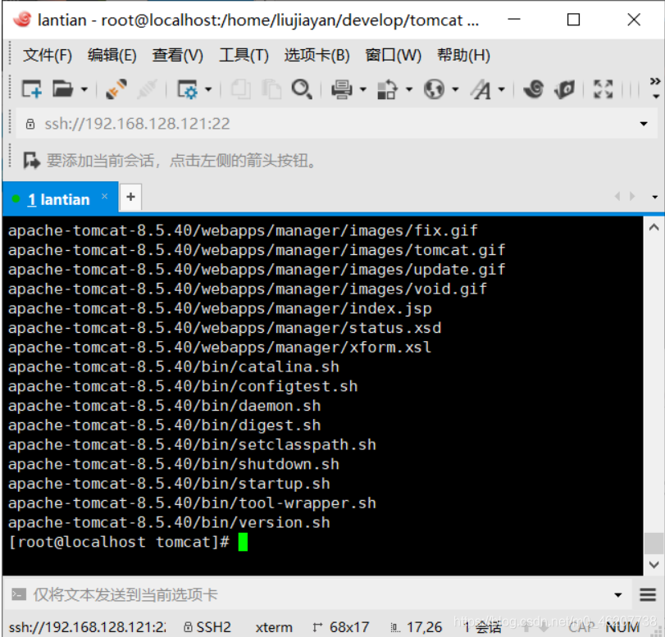Viewport: 665px width, 637px height.
Task: Click the compose bar send-target icon
Action: (19, 594)
